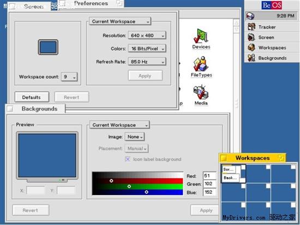The height and width of the screenshot is (225, 300).
Task: Select Backgrounds app in the Deskbar
Action: coord(272,58)
